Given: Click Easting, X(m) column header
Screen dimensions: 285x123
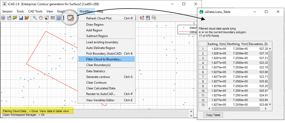Looking at the screenshot, I should pyautogui.click(x=217, y=44).
